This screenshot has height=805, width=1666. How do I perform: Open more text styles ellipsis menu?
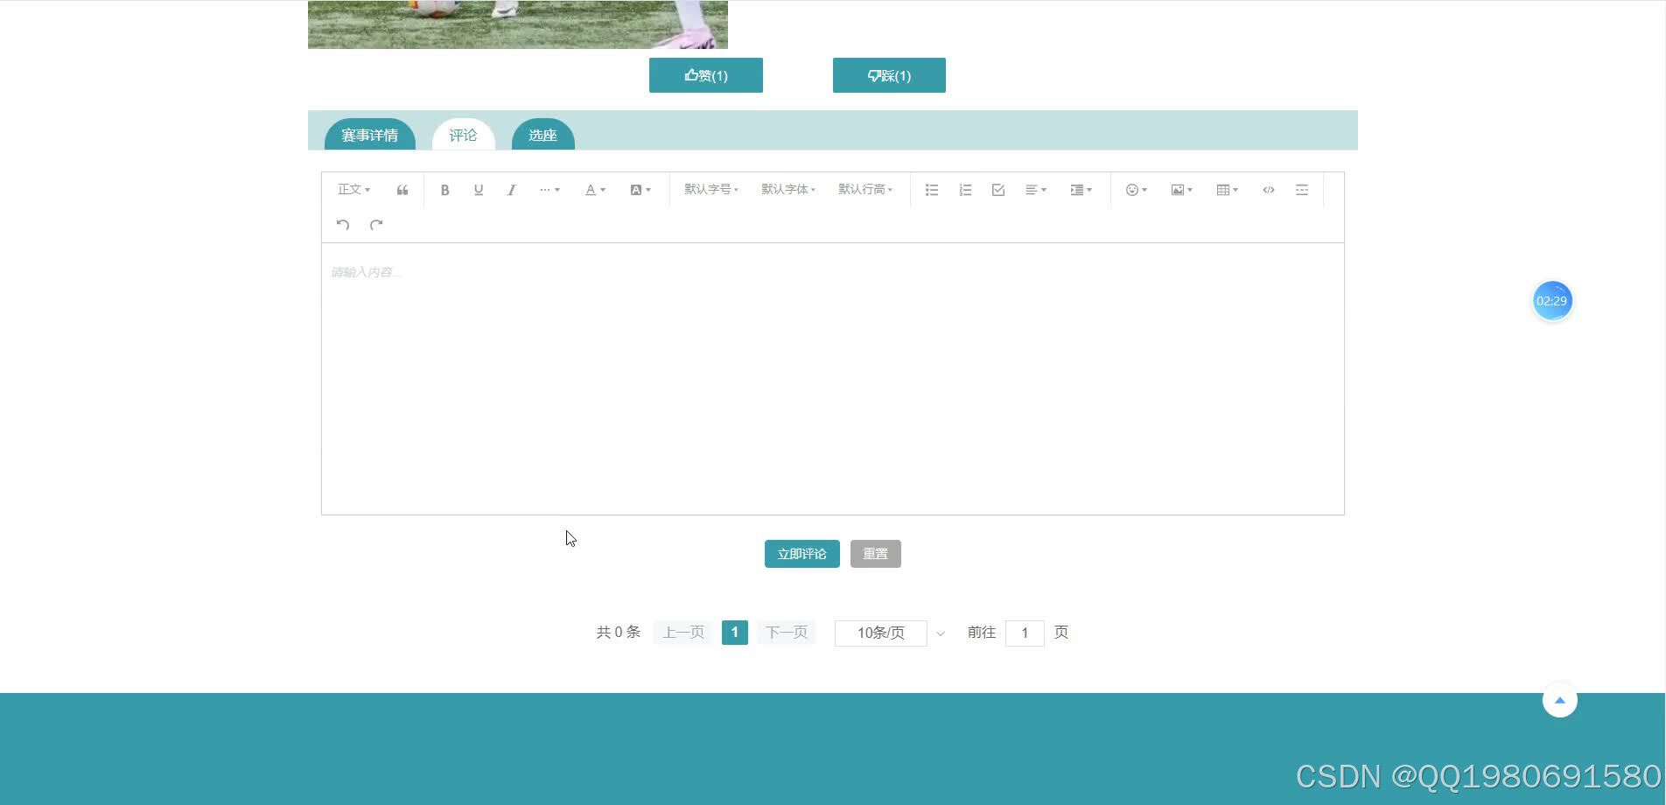coord(549,190)
